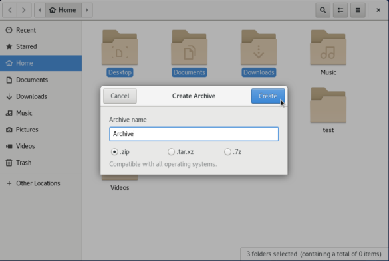389x261 pixels.
Task: Click the Downloads folder icon
Action: 259,47
